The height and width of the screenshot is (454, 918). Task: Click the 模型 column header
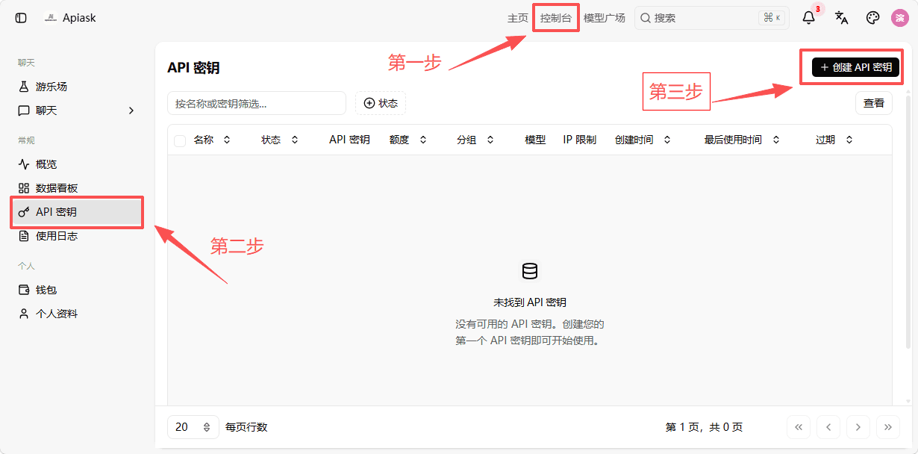[x=535, y=140]
